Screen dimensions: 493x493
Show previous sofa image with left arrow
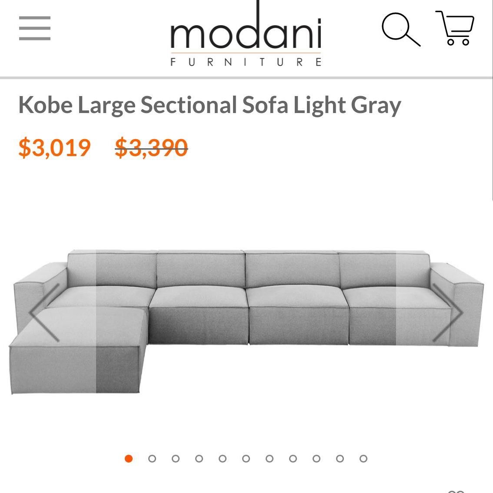pyautogui.click(x=44, y=313)
